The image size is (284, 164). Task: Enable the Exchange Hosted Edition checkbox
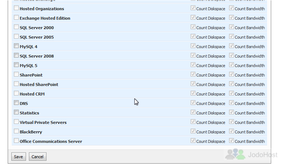pyautogui.click(x=16, y=17)
